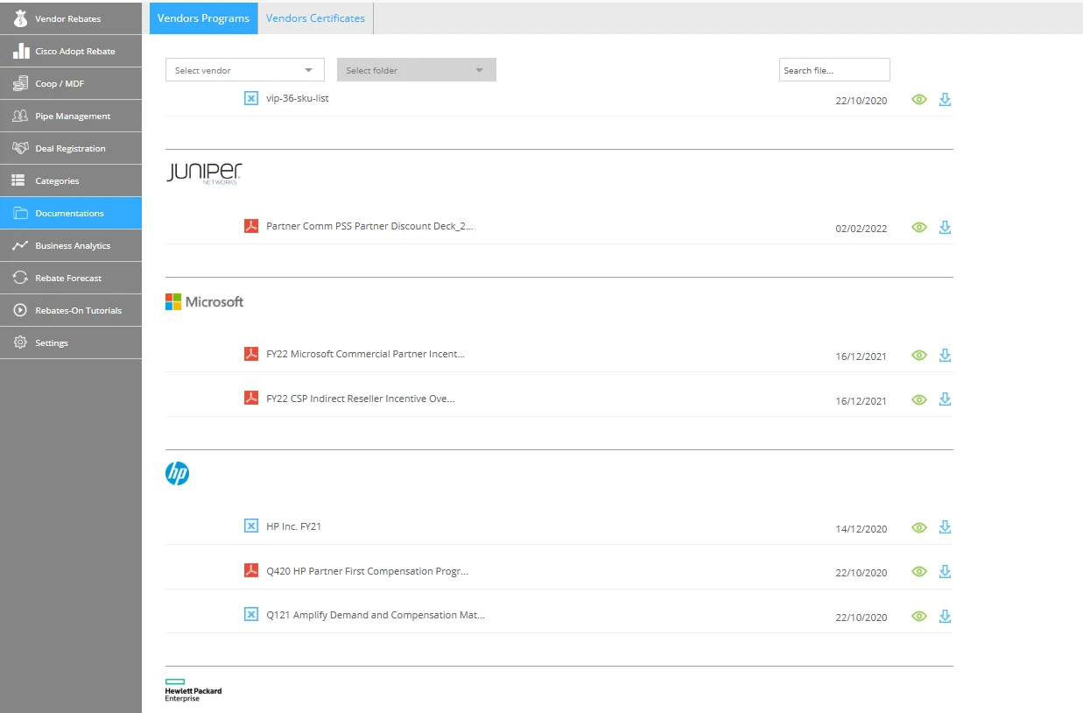1083x713 pixels.
Task: Click the Pipe Management people icon
Action: click(x=20, y=116)
